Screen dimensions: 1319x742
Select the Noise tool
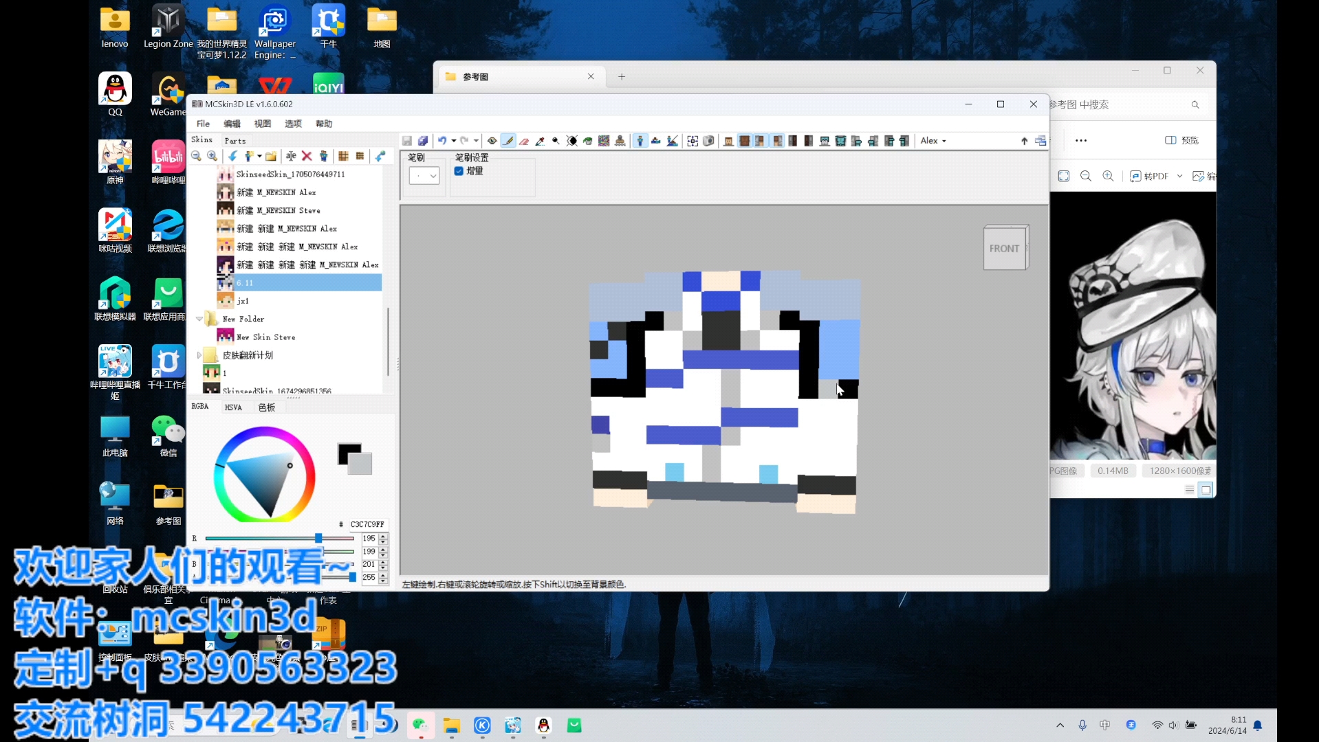coord(604,141)
